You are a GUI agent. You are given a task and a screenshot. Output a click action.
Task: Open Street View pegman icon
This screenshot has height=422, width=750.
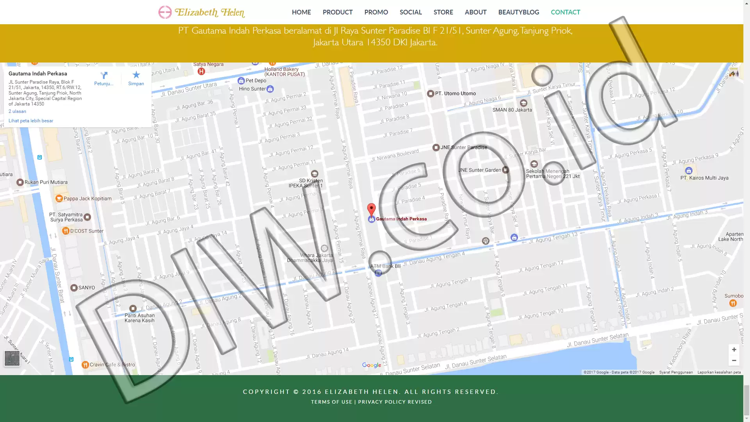(x=734, y=73)
